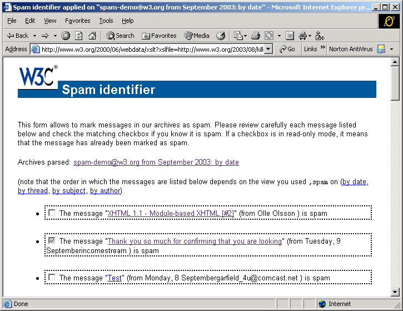
Task: Open the View menu
Action: (50, 21)
